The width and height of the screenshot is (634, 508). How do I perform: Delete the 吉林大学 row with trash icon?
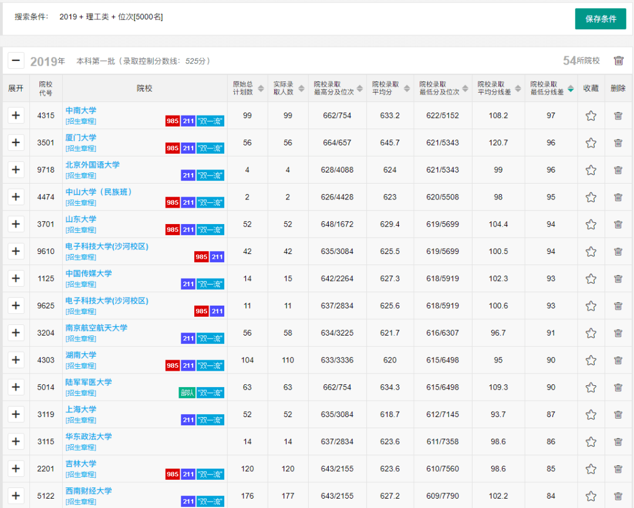[x=618, y=469]
